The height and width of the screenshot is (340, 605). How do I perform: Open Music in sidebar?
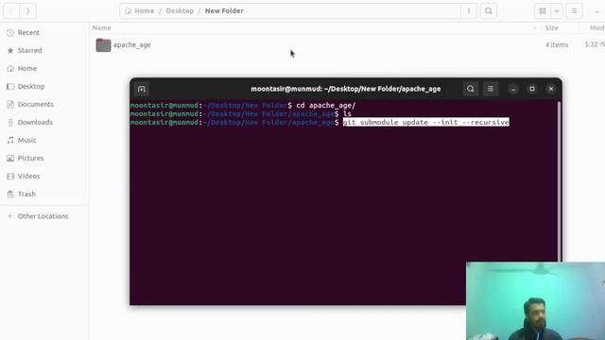44,140
